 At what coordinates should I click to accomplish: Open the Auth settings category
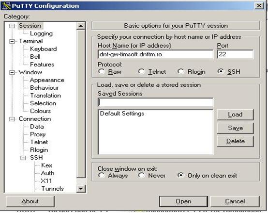pos(47,173)
